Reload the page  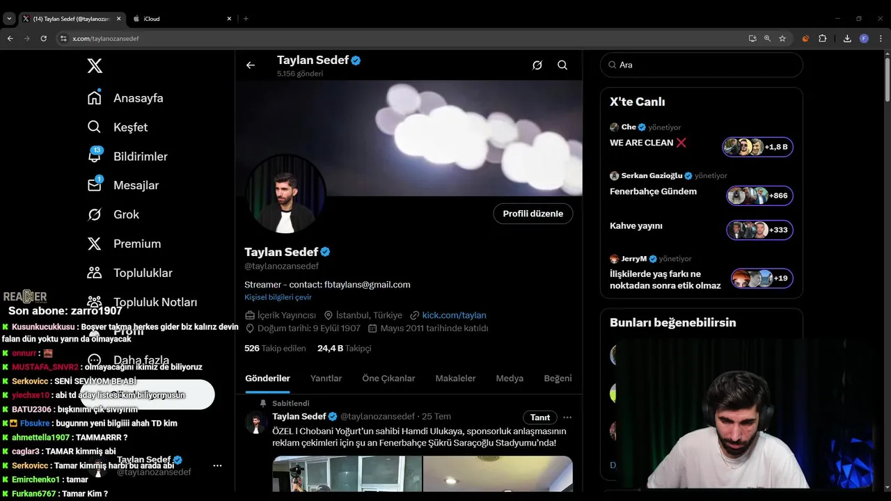coord(43,38)
